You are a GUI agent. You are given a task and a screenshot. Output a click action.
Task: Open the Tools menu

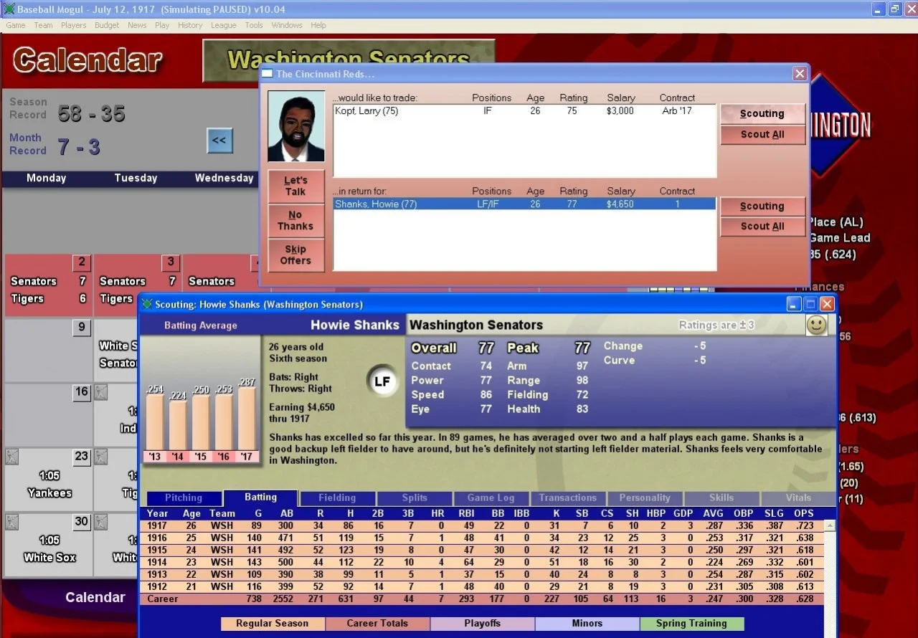[254, 25]
